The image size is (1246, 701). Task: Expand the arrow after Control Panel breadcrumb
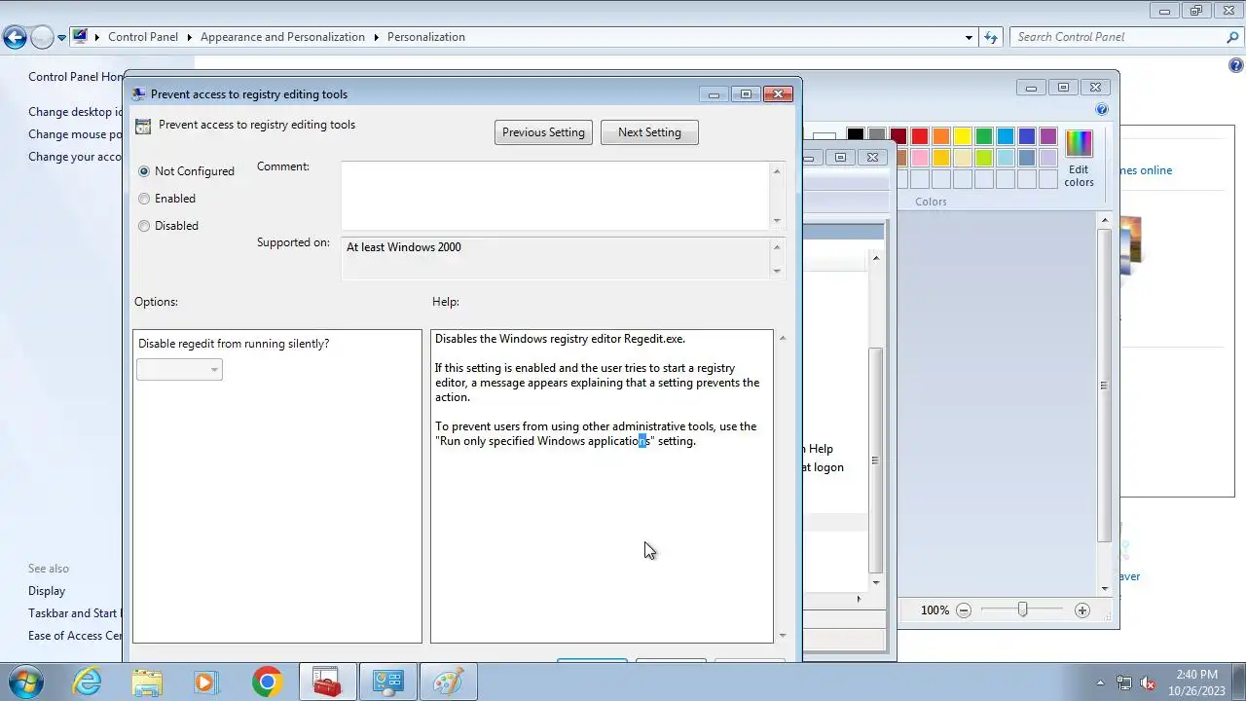190,37
